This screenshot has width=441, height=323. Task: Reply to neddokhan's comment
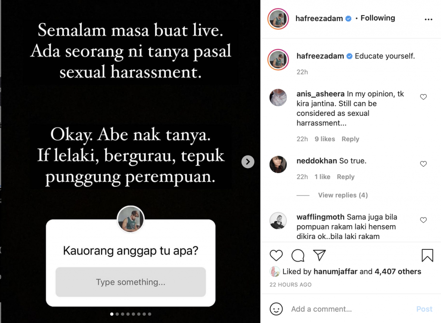pos(346,177)
